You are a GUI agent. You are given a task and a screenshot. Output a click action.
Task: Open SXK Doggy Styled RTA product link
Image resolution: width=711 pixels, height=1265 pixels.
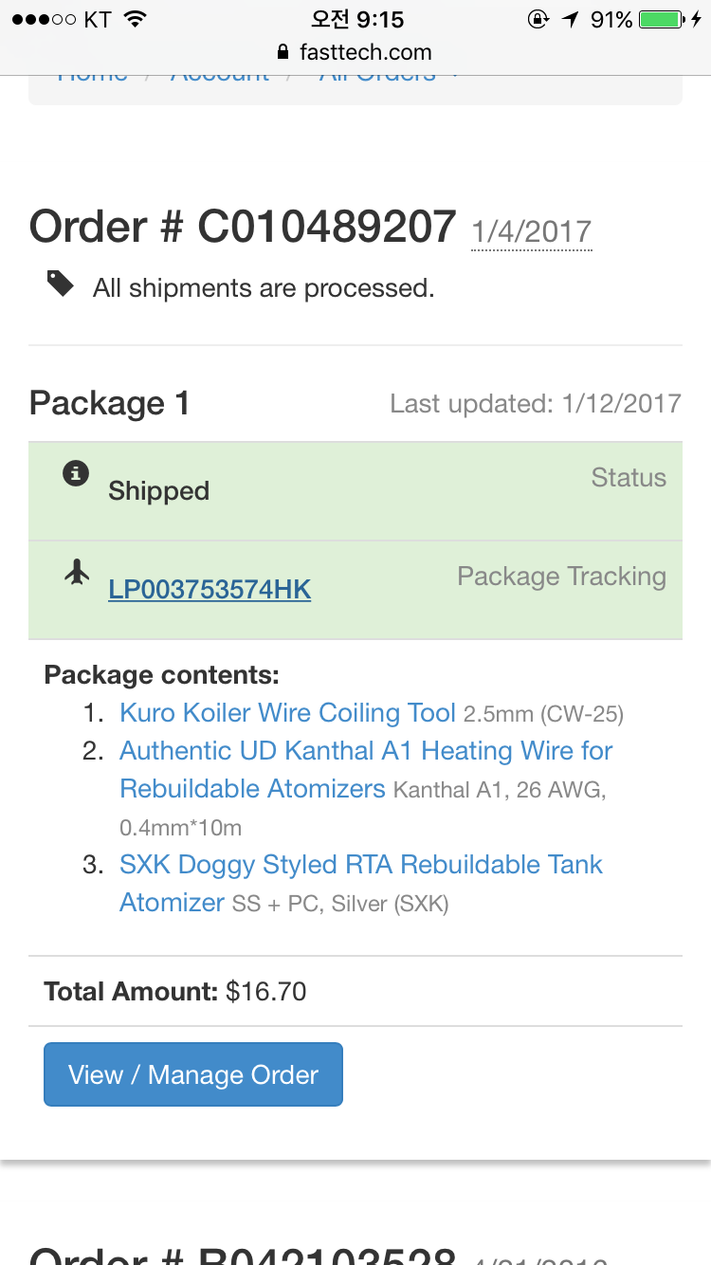click(361, 865)
